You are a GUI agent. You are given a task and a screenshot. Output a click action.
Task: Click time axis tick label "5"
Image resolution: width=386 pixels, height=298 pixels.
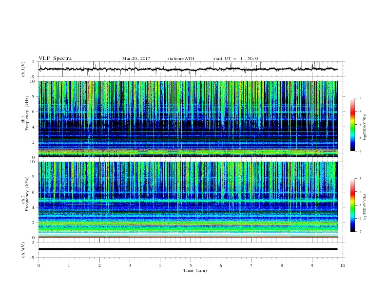(x=191, y=265)
